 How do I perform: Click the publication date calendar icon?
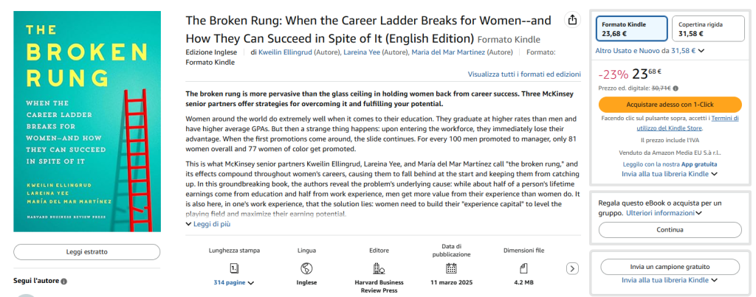pyautogui.click(x=452, y=268)
